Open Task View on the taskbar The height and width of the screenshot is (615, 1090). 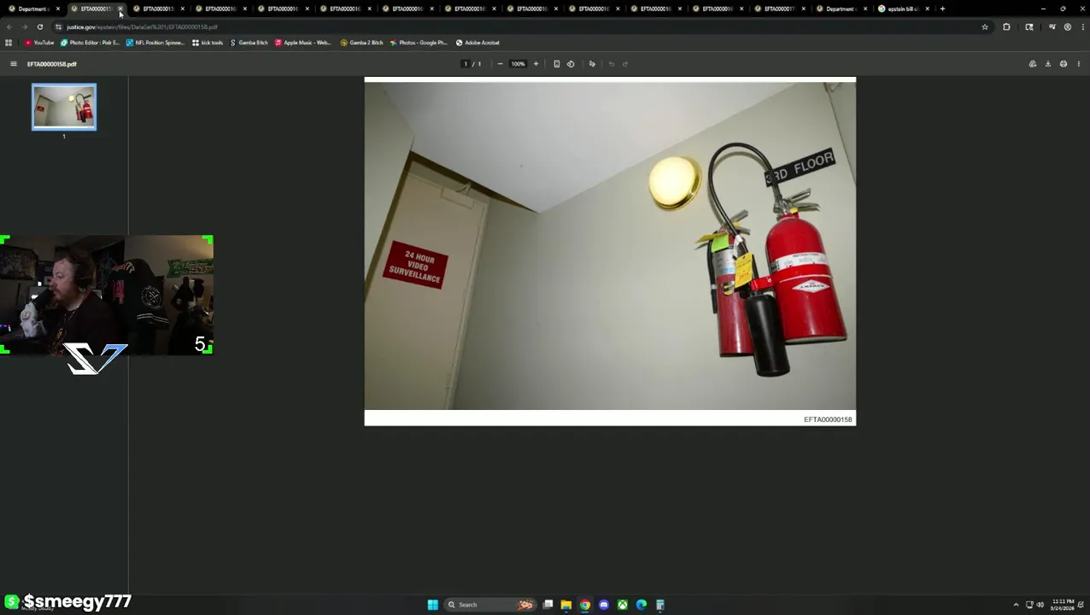coord(548,605)
